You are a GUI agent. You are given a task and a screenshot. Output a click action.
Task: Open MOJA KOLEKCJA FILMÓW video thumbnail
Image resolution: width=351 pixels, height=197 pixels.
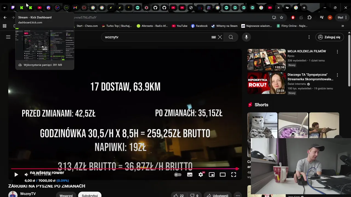(267, 60)
